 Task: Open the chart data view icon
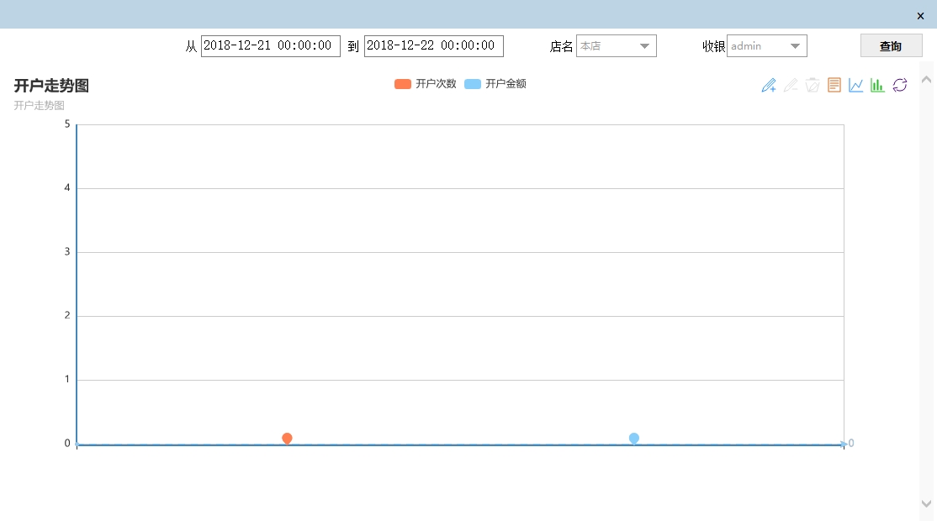pyautogui.click(x=834, y=85)
